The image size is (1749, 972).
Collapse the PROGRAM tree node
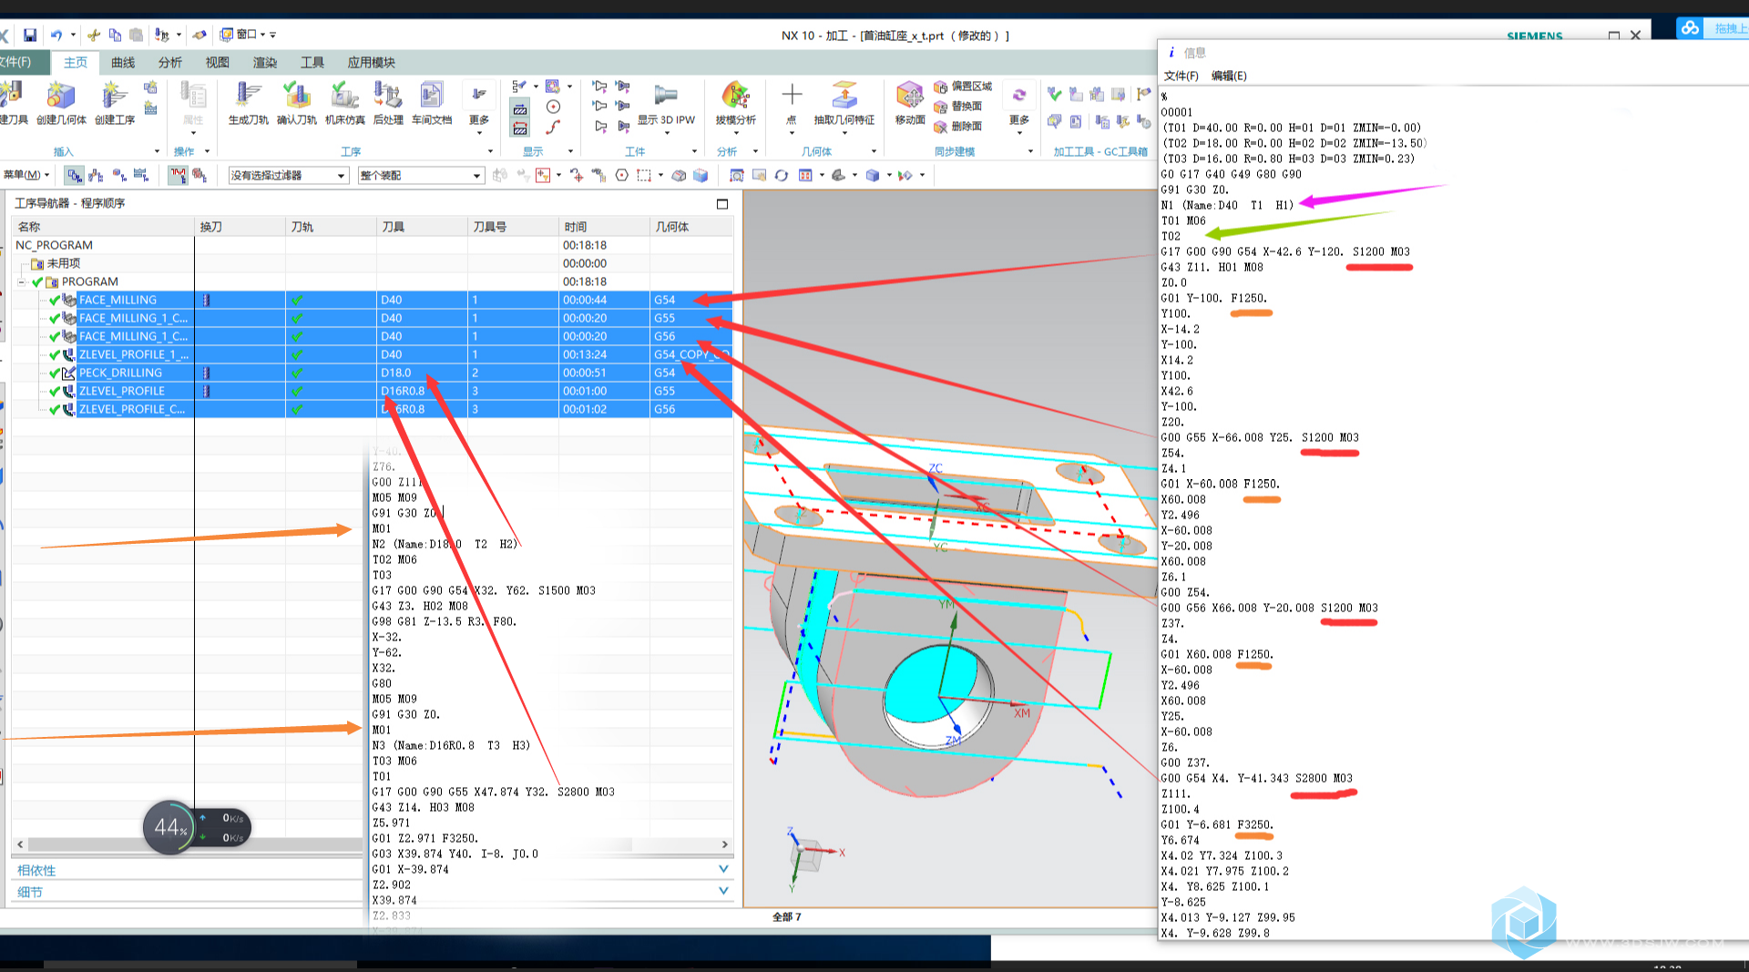(x=23, y=282)
